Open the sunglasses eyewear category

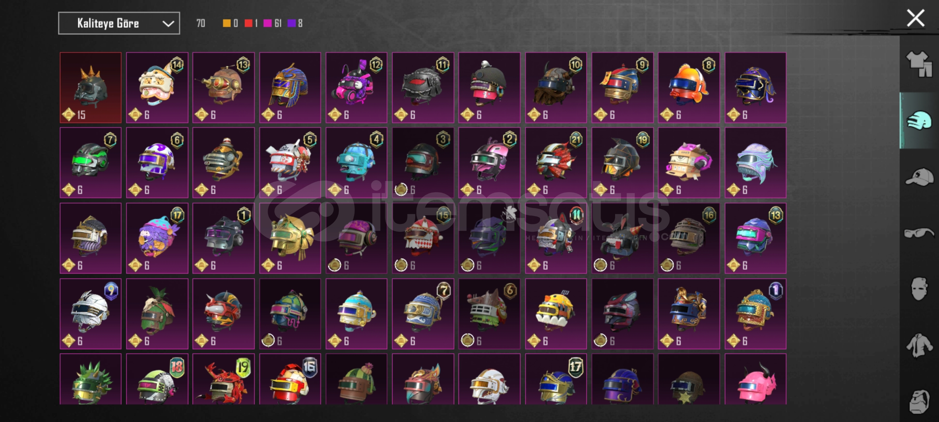[x=919, y=233]
